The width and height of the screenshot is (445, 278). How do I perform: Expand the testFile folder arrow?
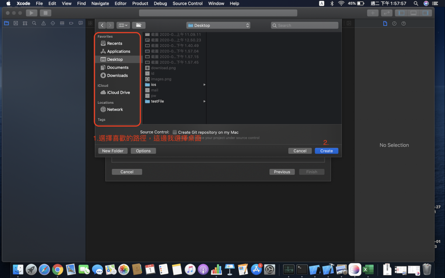[x=204, y=101]
